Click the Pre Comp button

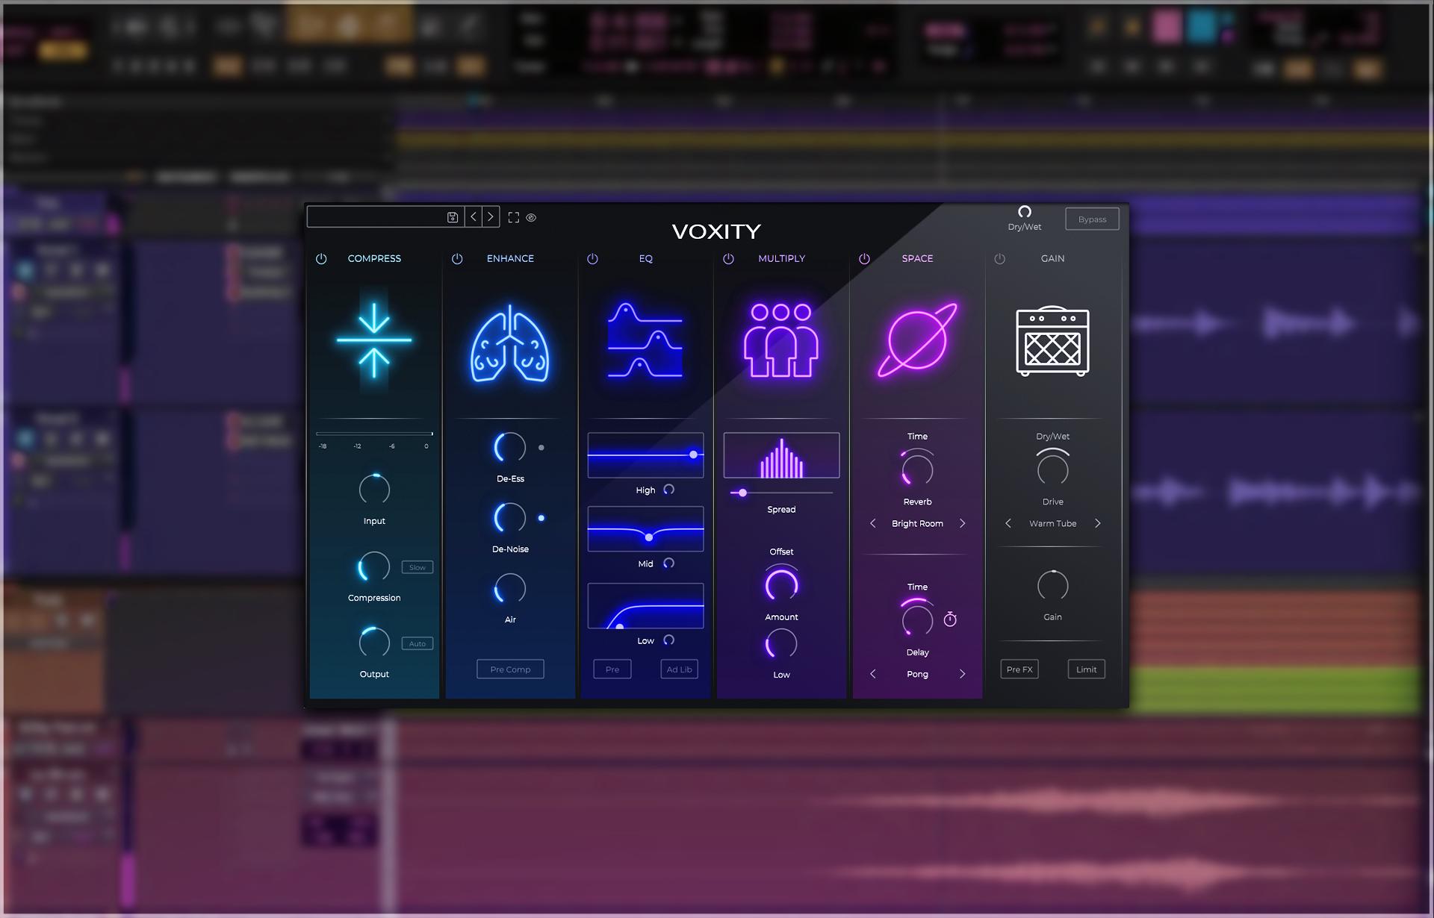pos(510,669)
